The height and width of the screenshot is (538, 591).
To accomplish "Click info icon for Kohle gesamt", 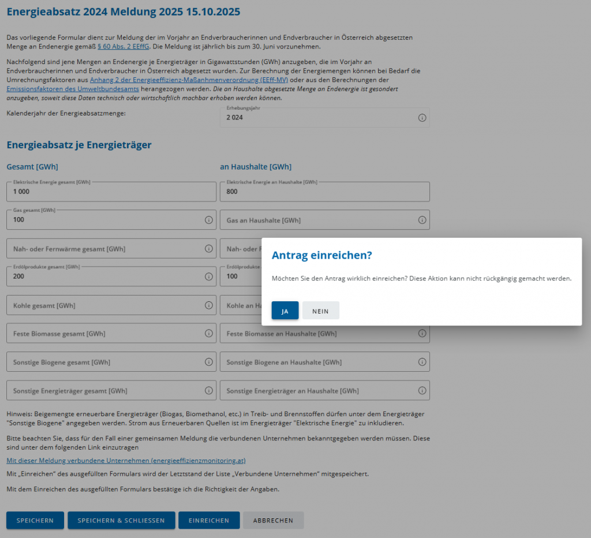I will pos(208,305).
